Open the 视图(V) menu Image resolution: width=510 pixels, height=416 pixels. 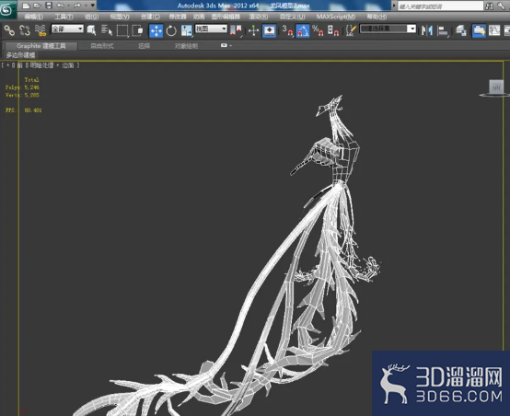coord(120,17)
